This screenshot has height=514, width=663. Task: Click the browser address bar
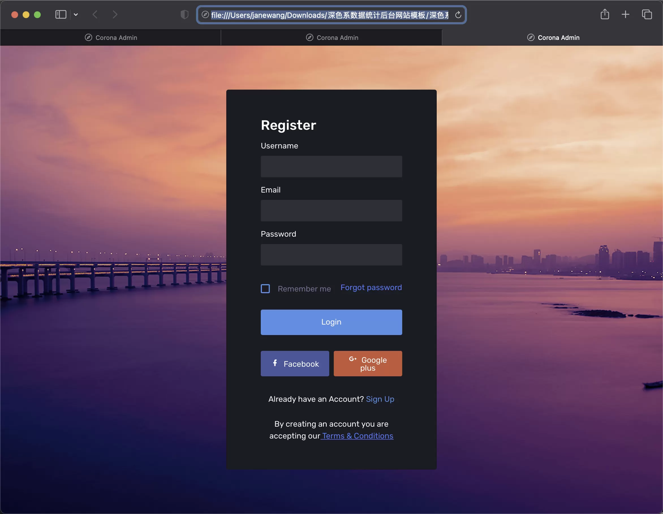coord(331,14)
